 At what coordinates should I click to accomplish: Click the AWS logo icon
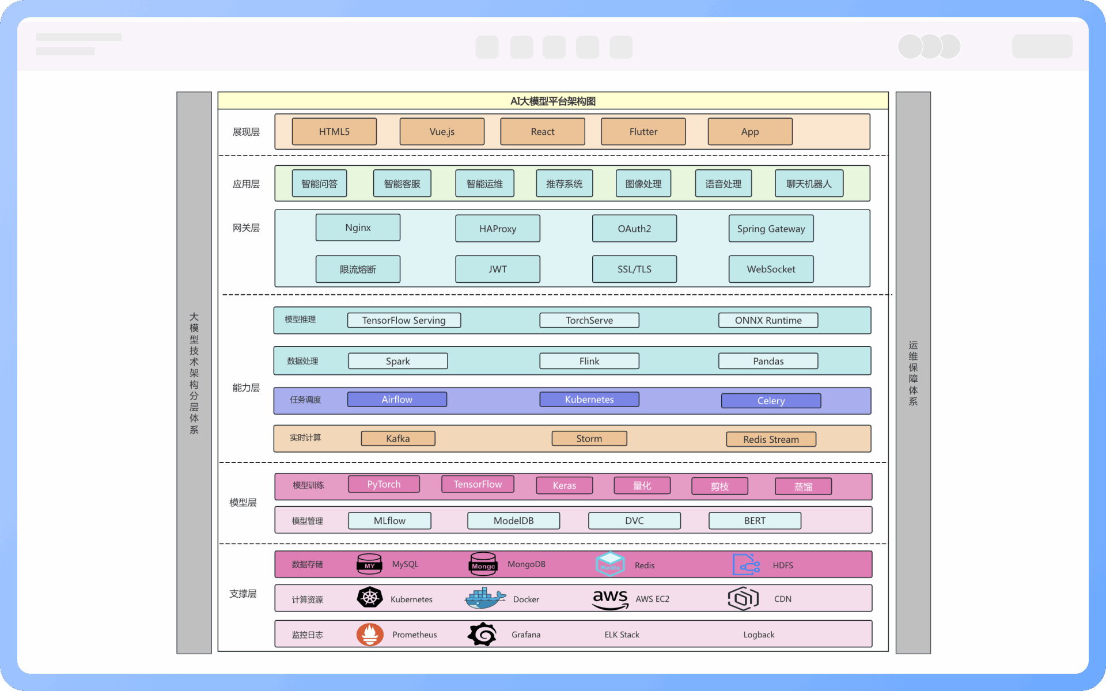click(610, 599)
